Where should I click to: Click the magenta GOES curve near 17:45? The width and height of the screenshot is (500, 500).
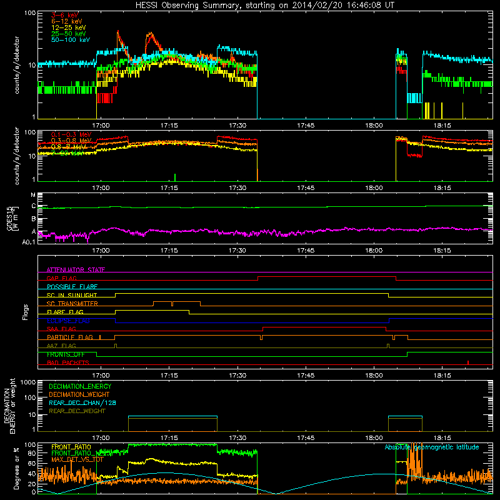pyautogui.click(x=306, y=232)
